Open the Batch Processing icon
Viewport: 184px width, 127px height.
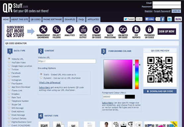[x=110, y=29]
